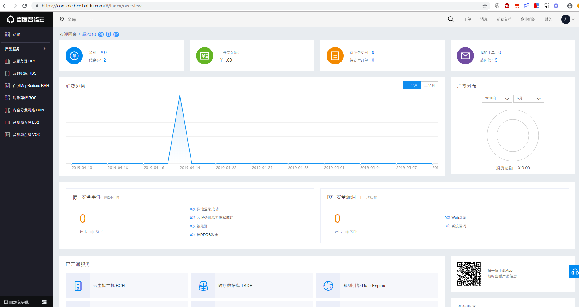Reload the page in the browser
Viewport: 579px width, 307px height.
pos(25,6)
